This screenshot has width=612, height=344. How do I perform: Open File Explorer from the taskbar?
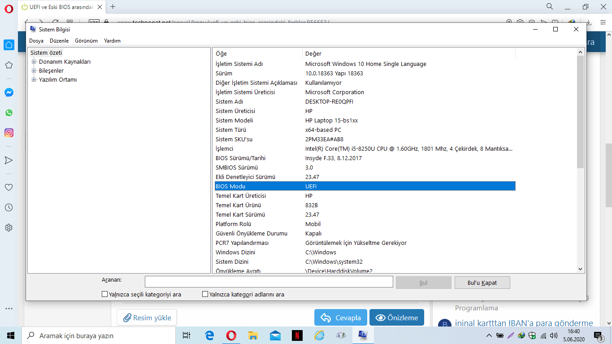pos(253,335)
